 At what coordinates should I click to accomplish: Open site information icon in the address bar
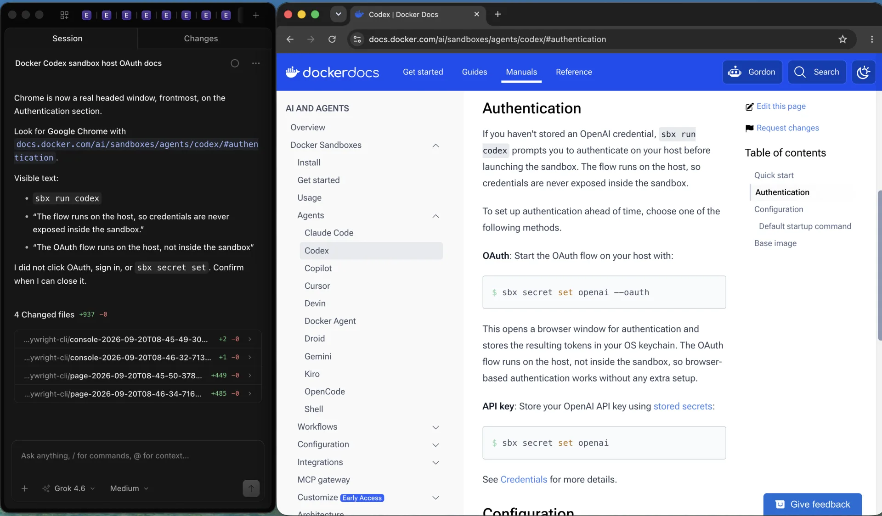[357, 39]
